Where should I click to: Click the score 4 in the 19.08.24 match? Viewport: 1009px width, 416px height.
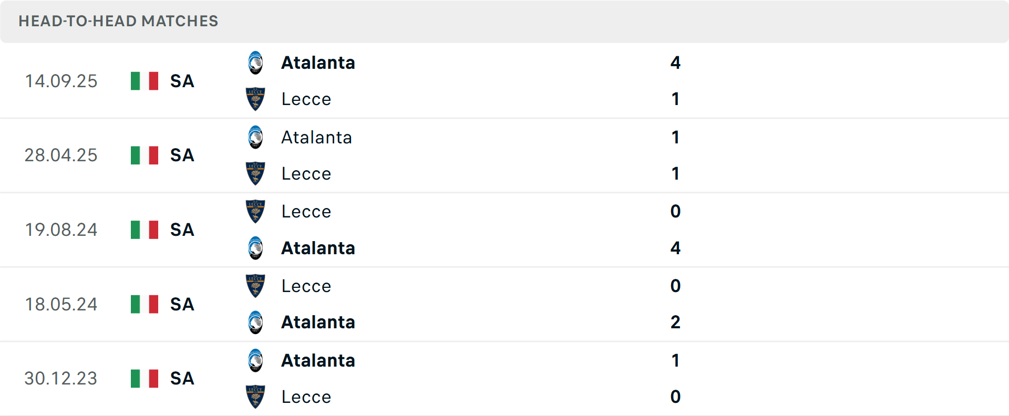point(676,248)
